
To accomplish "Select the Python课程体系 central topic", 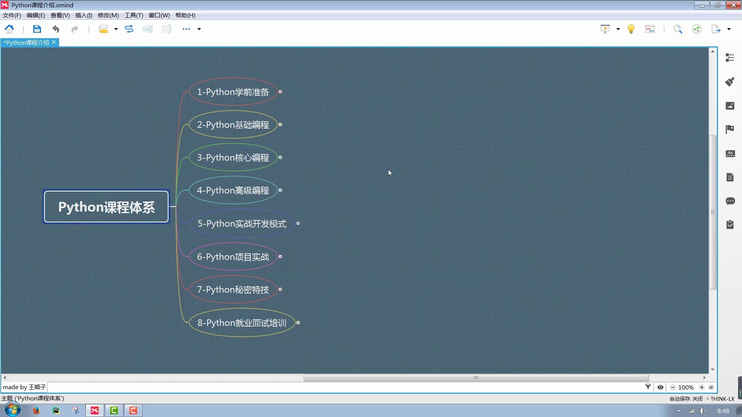I will 106,207.
